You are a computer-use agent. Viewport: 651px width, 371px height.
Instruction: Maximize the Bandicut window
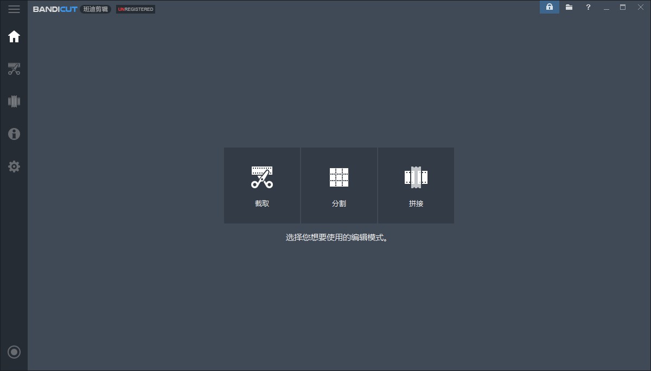pyautogui.click(x=623, y=7)
